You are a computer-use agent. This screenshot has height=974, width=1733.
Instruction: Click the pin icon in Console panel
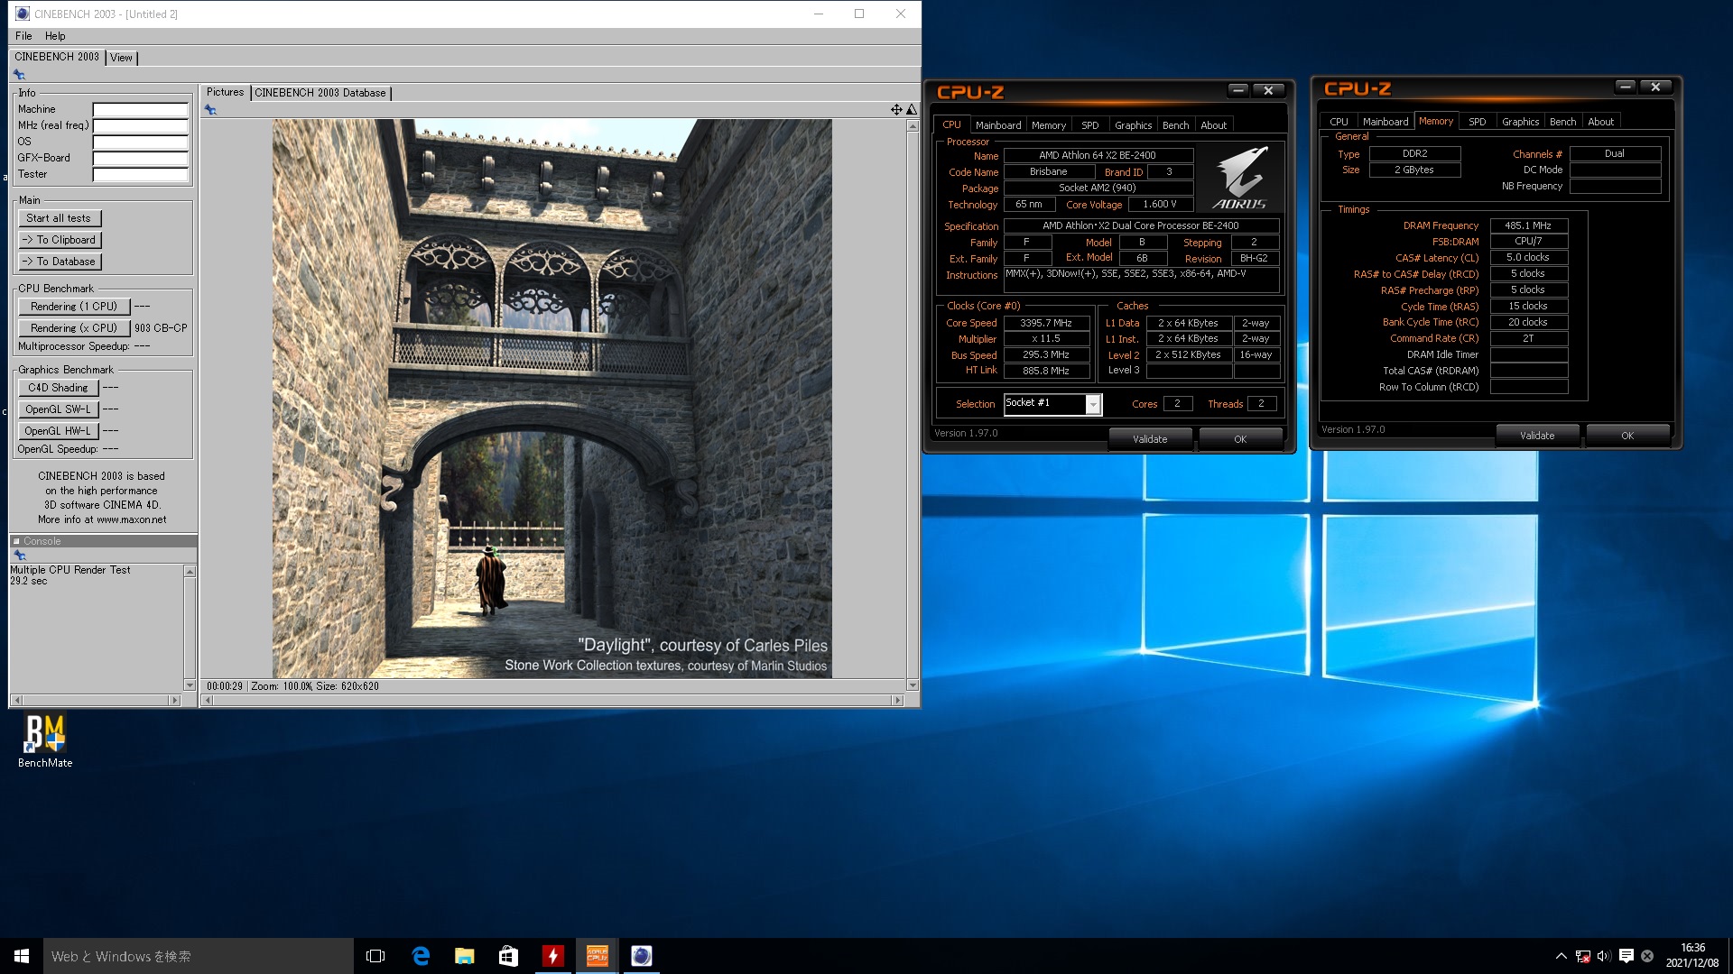(x=19, y=556)
